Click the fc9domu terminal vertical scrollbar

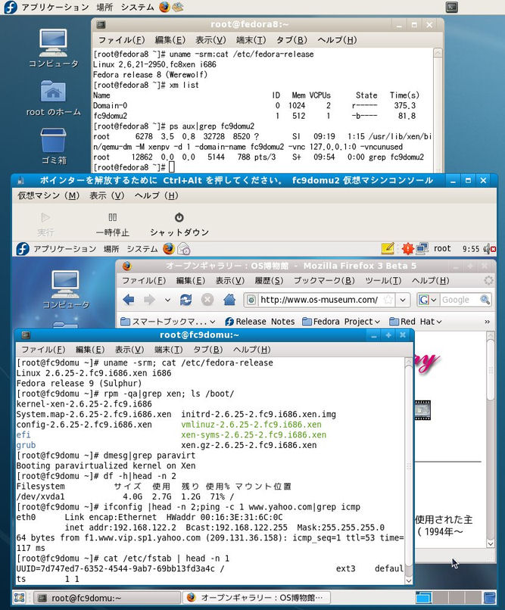409,471
